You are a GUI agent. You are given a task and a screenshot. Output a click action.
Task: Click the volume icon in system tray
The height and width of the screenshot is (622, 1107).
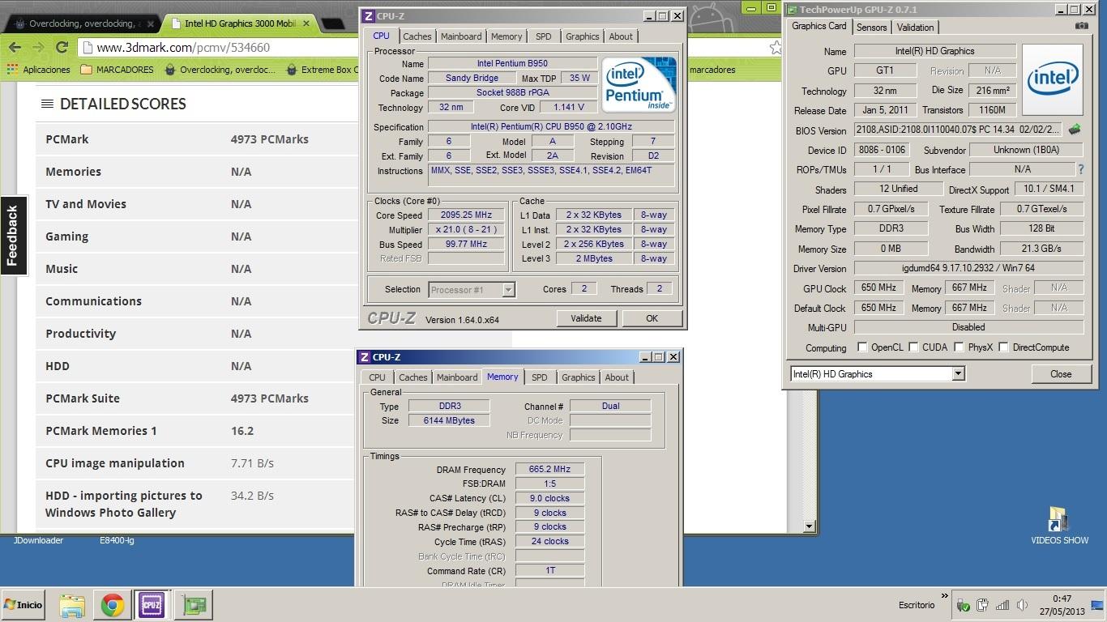[x=1022, y=605]
